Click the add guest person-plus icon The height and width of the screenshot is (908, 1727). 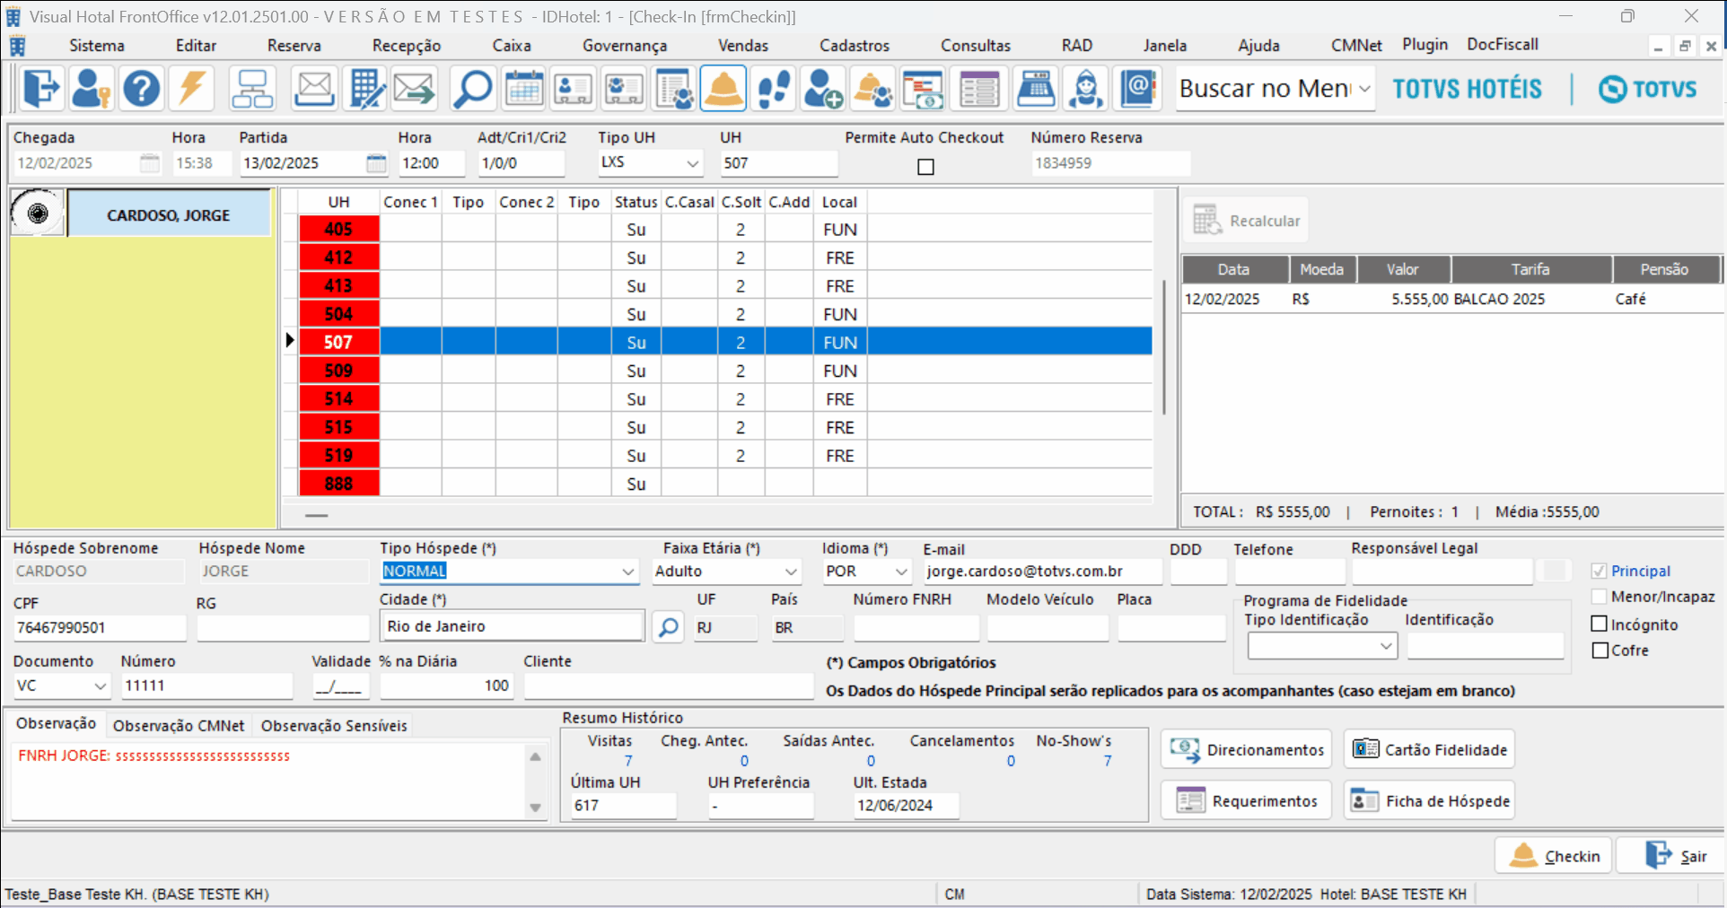[x=822, y=89]
